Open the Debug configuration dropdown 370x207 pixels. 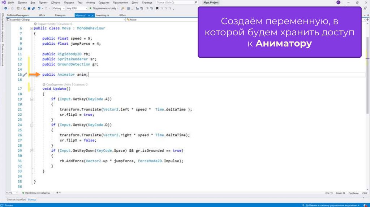tap(59, 8)
